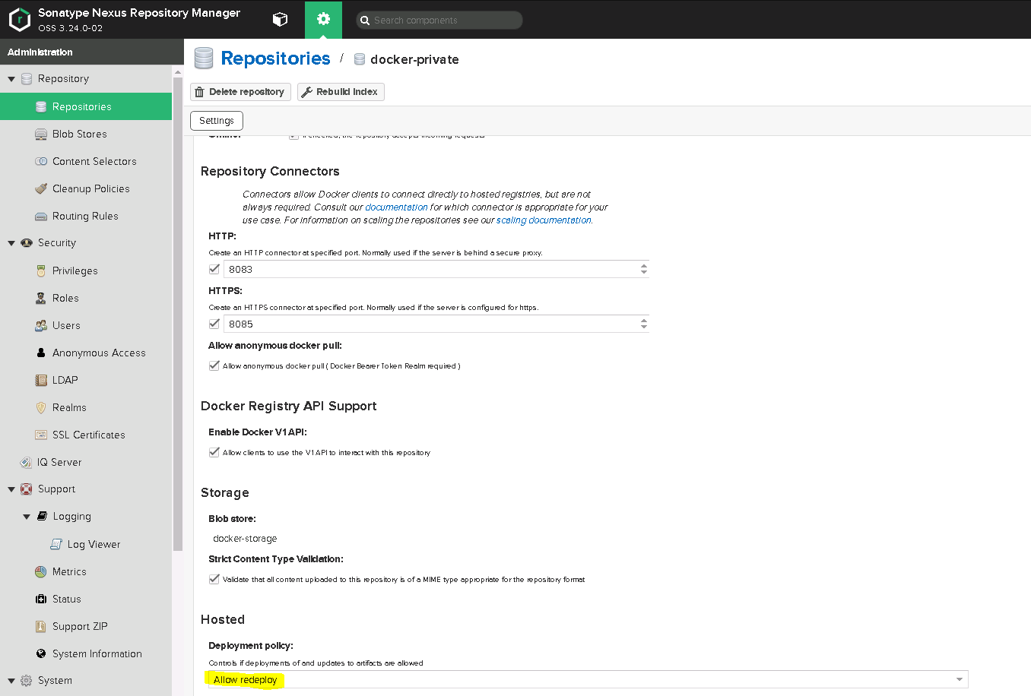Click the SSL Certificates icon
Image resolution: width=1031 pixels, height=696 pixels.
pos(41,435)
